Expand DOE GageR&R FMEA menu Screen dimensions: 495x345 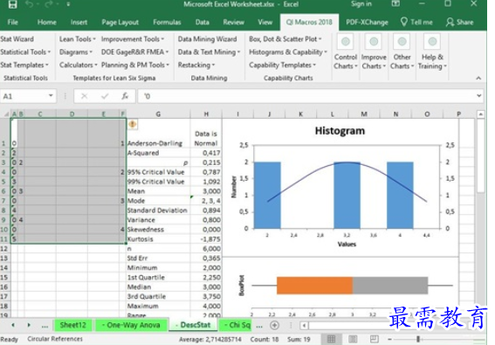tap(134, 52)
